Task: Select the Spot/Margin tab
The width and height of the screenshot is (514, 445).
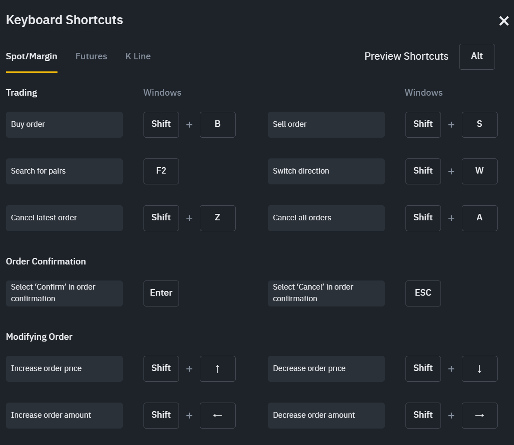Action: click(x=32, y=56)
